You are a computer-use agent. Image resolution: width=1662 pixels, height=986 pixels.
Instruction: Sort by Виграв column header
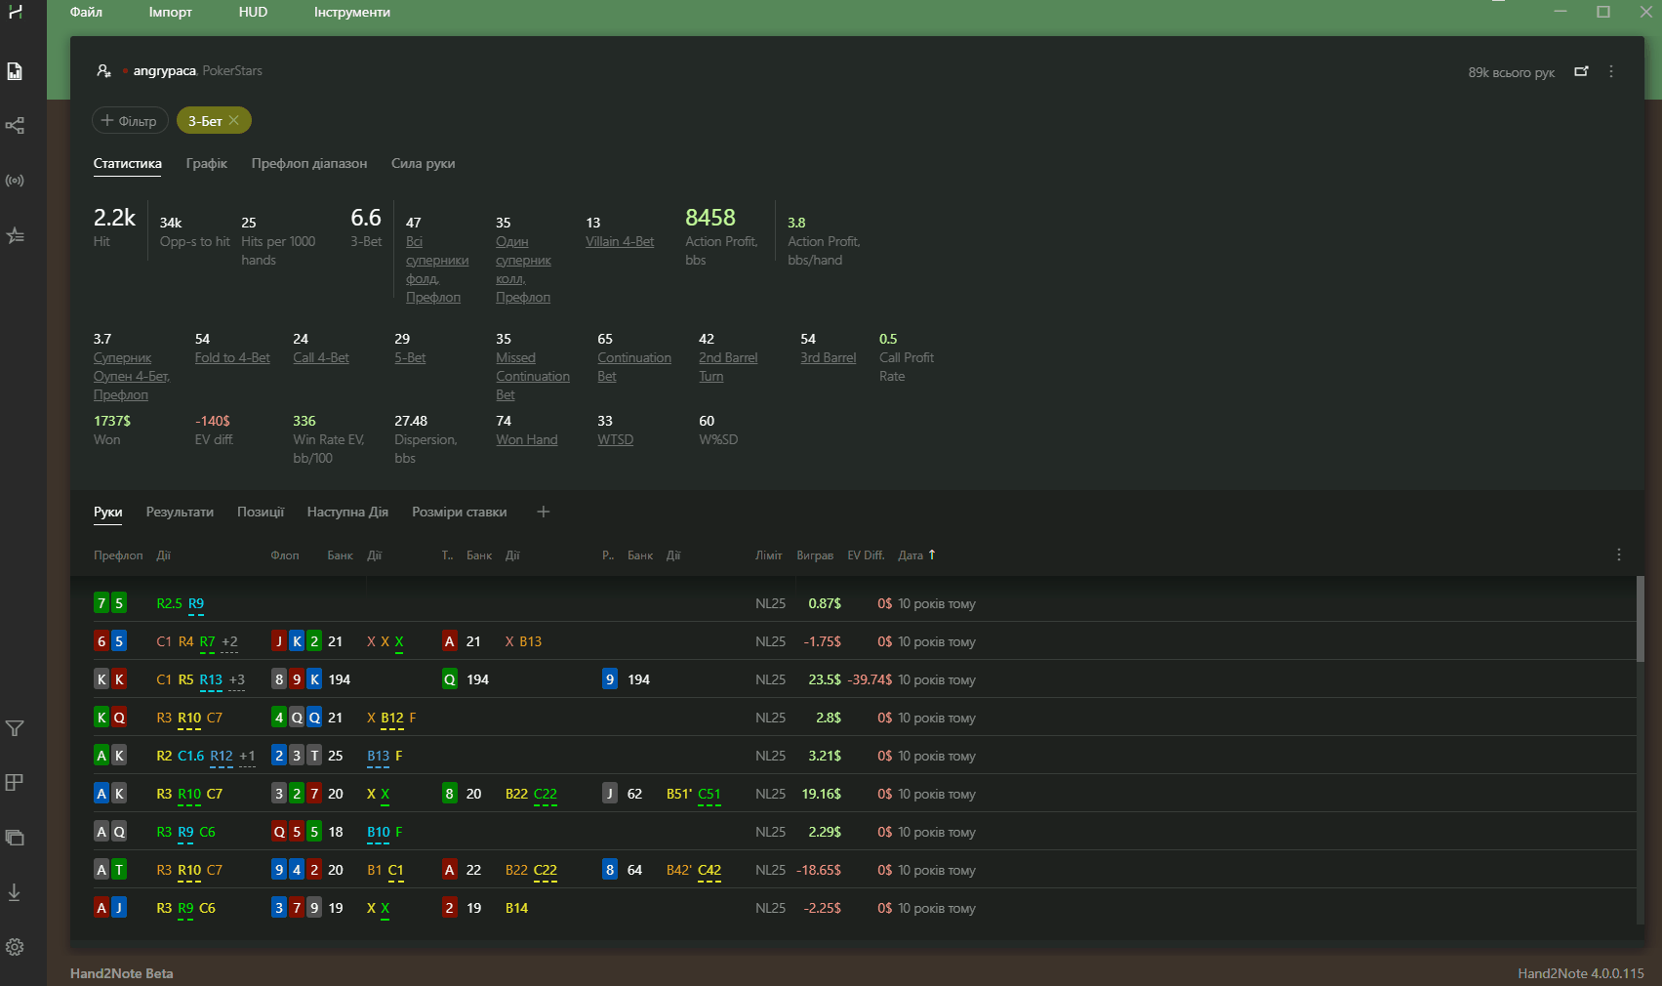815,555
